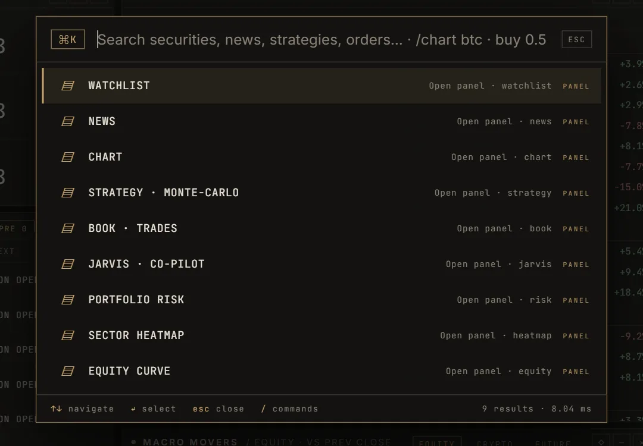Click PANEL tag on BOOK · TRADES row

pyautogui.click(x=576, y=229)
